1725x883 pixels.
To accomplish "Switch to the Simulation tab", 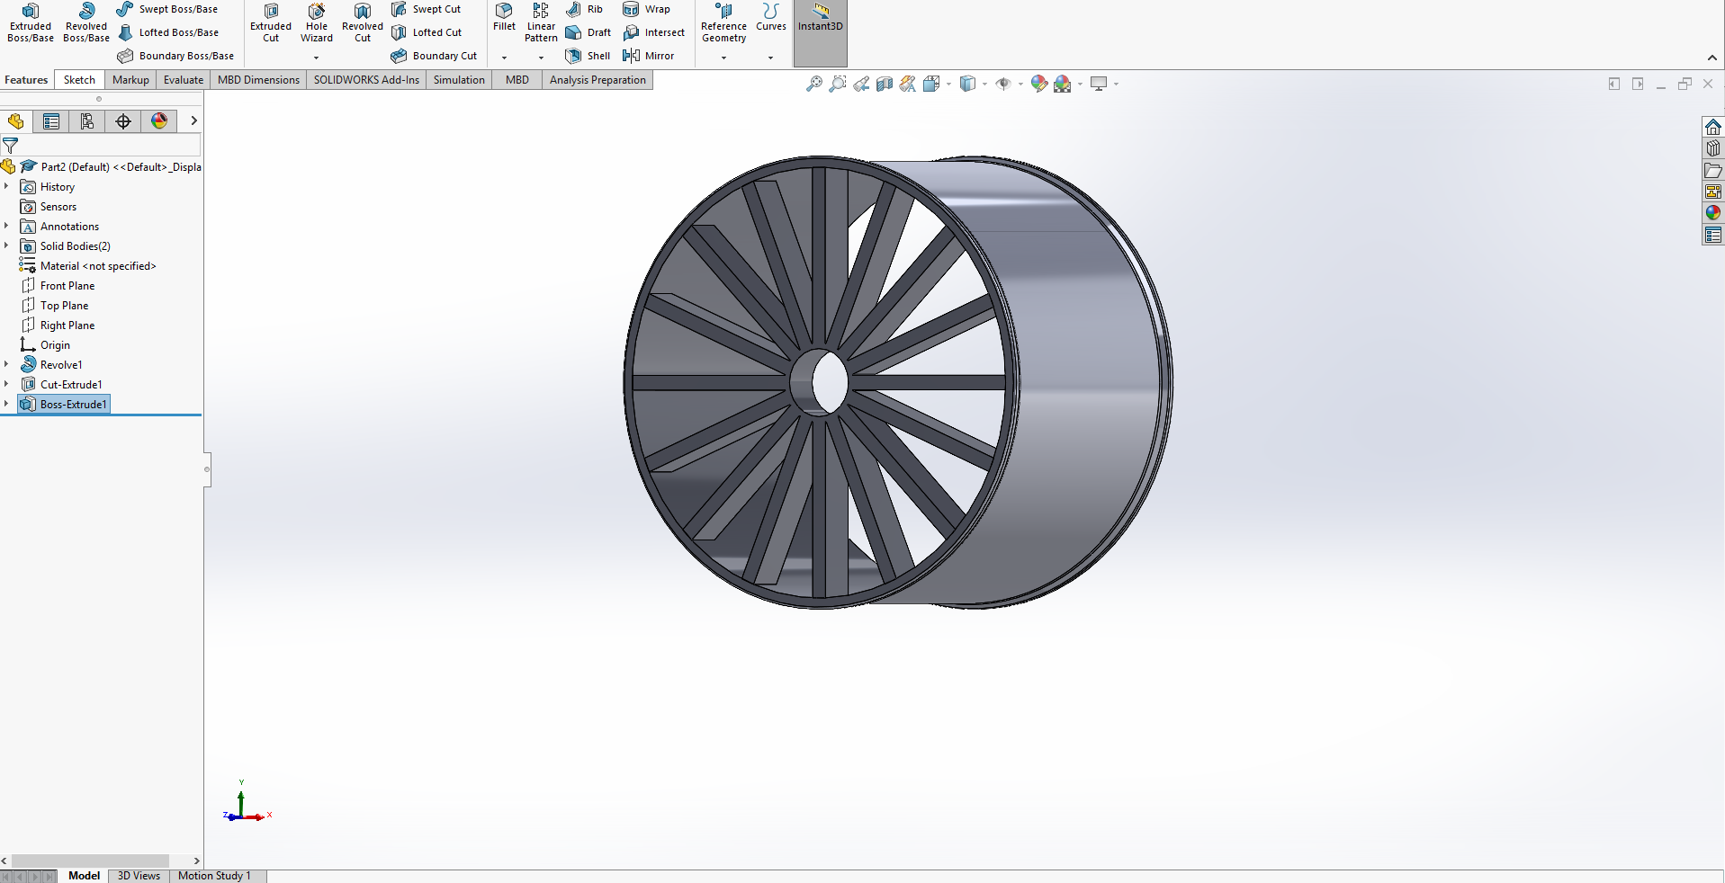I will 458,80.
